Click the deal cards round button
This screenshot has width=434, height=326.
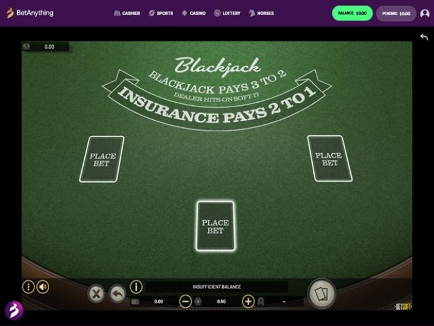pos(321,293)
